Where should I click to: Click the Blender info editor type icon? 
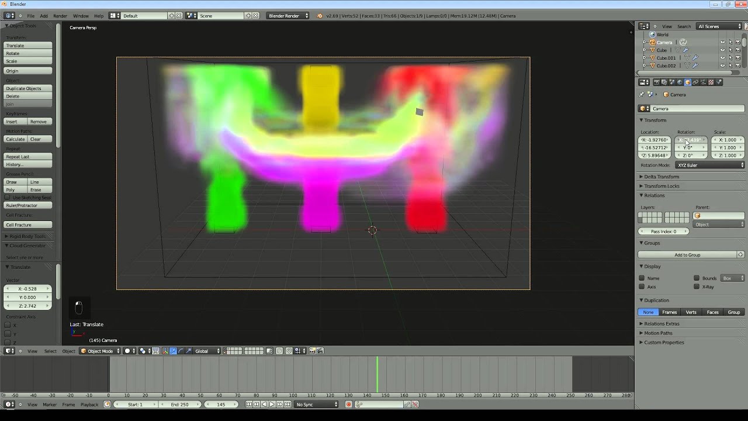(x=10, y=16)
